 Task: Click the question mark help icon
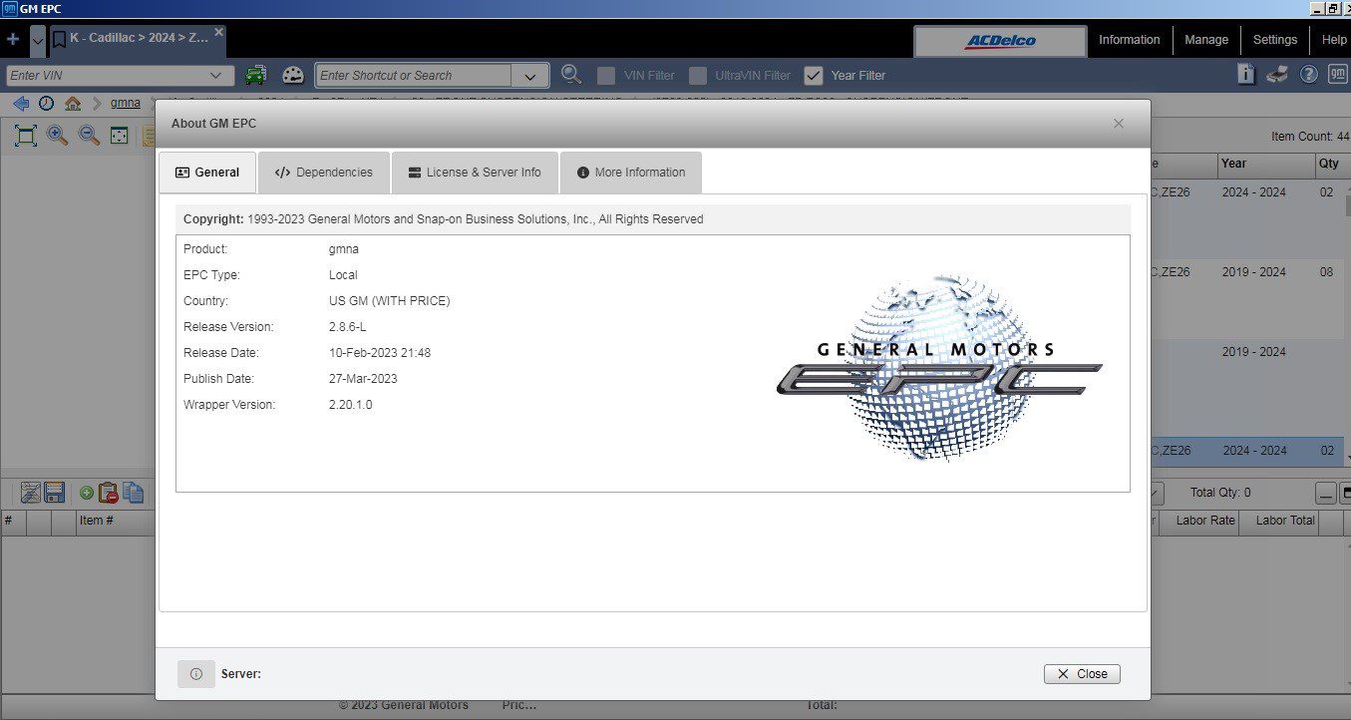click(1309, 75)
